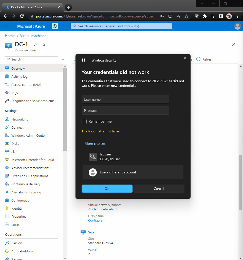This screenshot has width=243, height=260.
Task: Open toolbar overflow ellipsis next to Refresh
Action: (x=219, y=59)
